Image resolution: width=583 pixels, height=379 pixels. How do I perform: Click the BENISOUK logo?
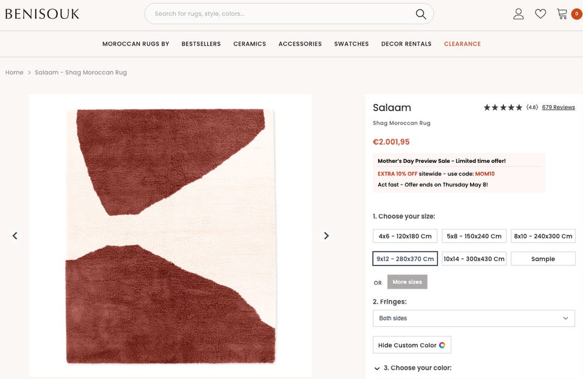(43, 14)
